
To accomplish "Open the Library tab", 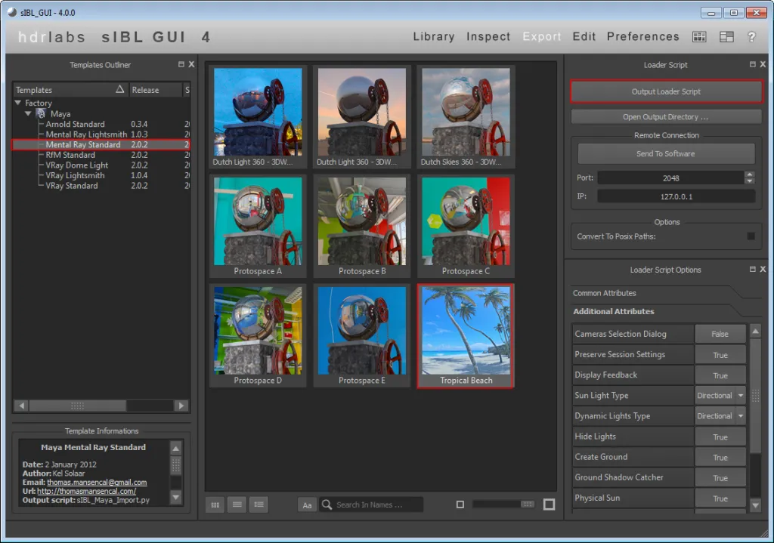I will (433, 37).
